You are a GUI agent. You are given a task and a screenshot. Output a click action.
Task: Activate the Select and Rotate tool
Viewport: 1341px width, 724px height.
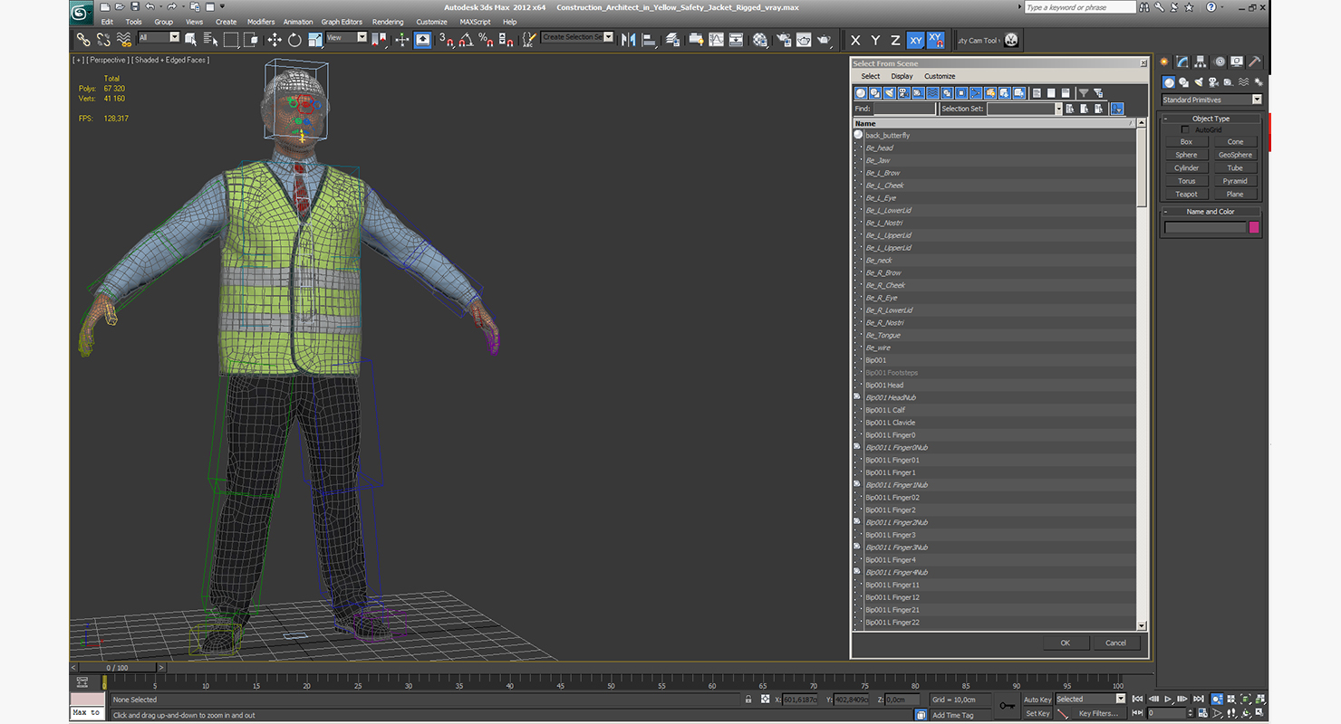coord(294,40)
